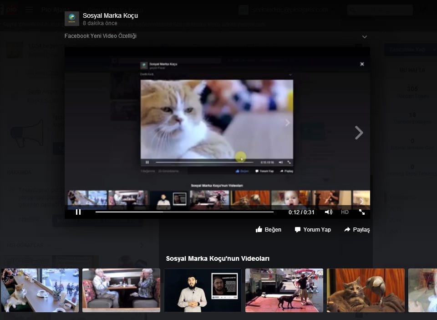Enter fullscreen video mode
The image size is (437, 320).
[362, 212]
